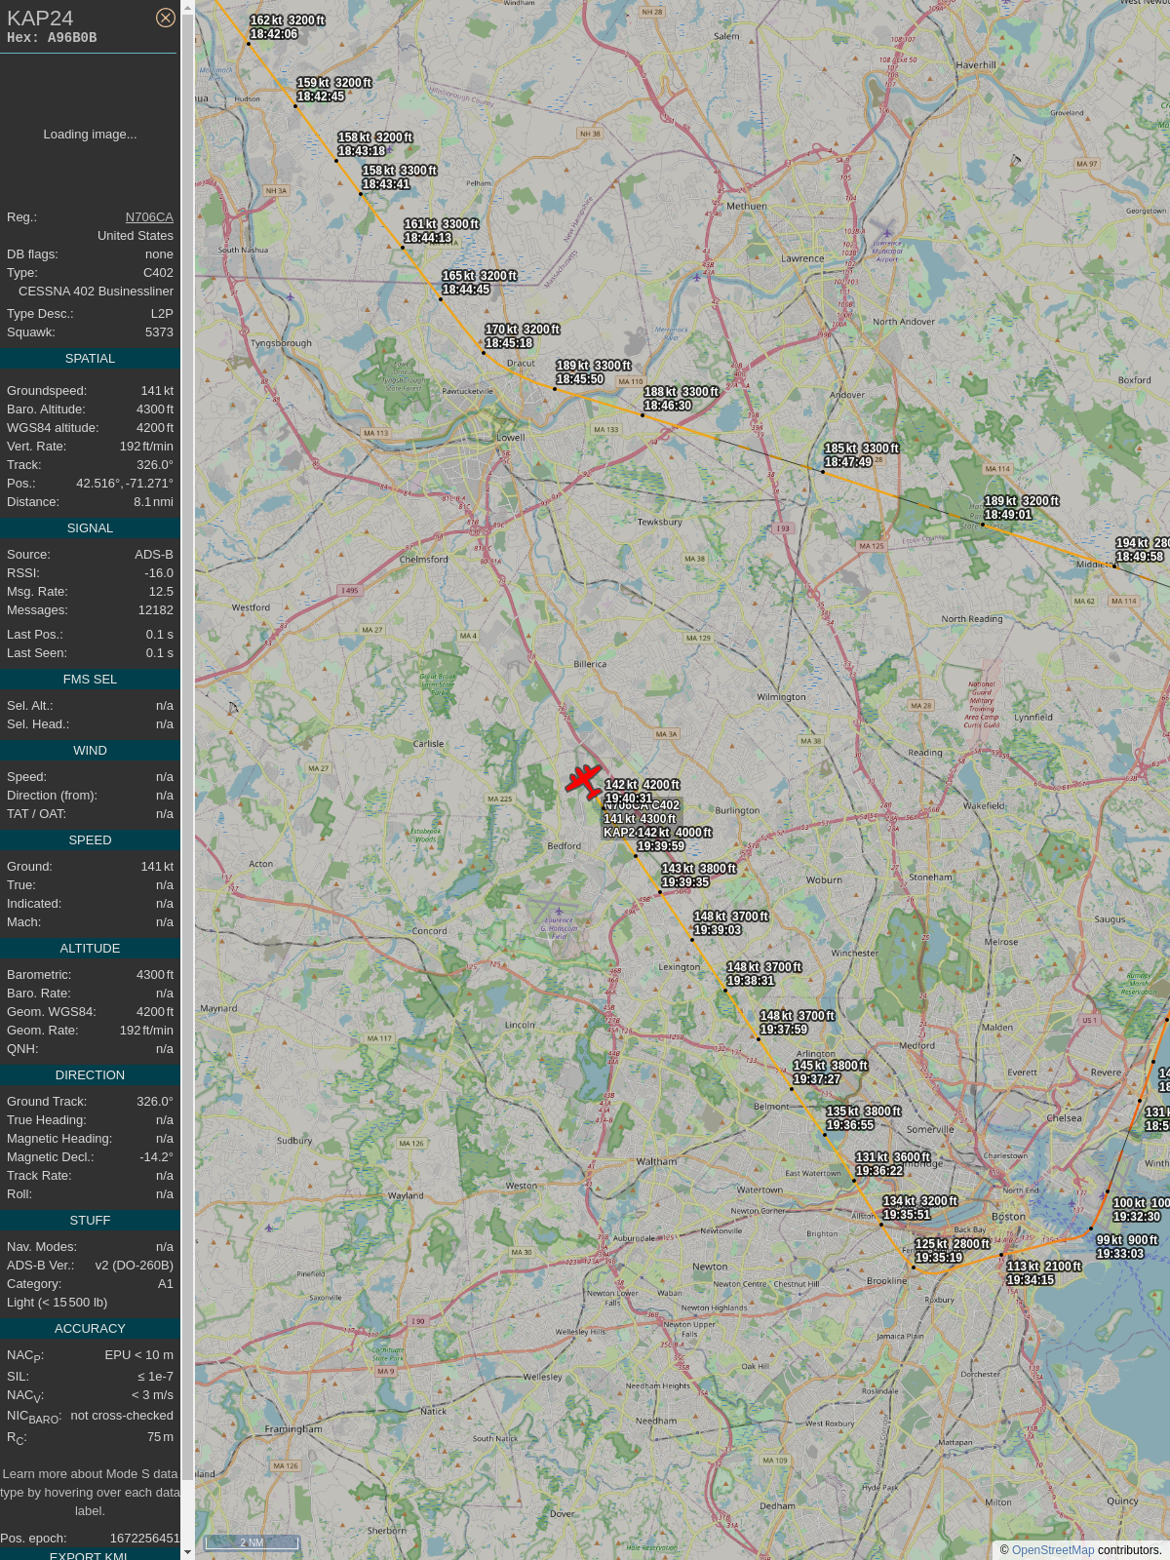Click the sidebar scrollbar up arrow
Viewport: 1170px width, 1560px height.
coord(187,7)
